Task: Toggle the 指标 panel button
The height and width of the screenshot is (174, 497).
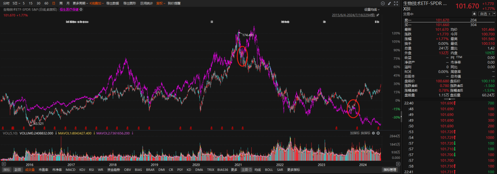Action: point(6,169)
